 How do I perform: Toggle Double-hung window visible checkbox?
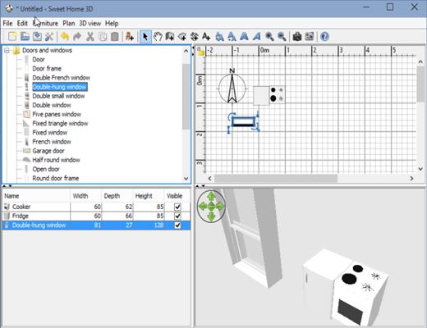(x=177, y=225)
